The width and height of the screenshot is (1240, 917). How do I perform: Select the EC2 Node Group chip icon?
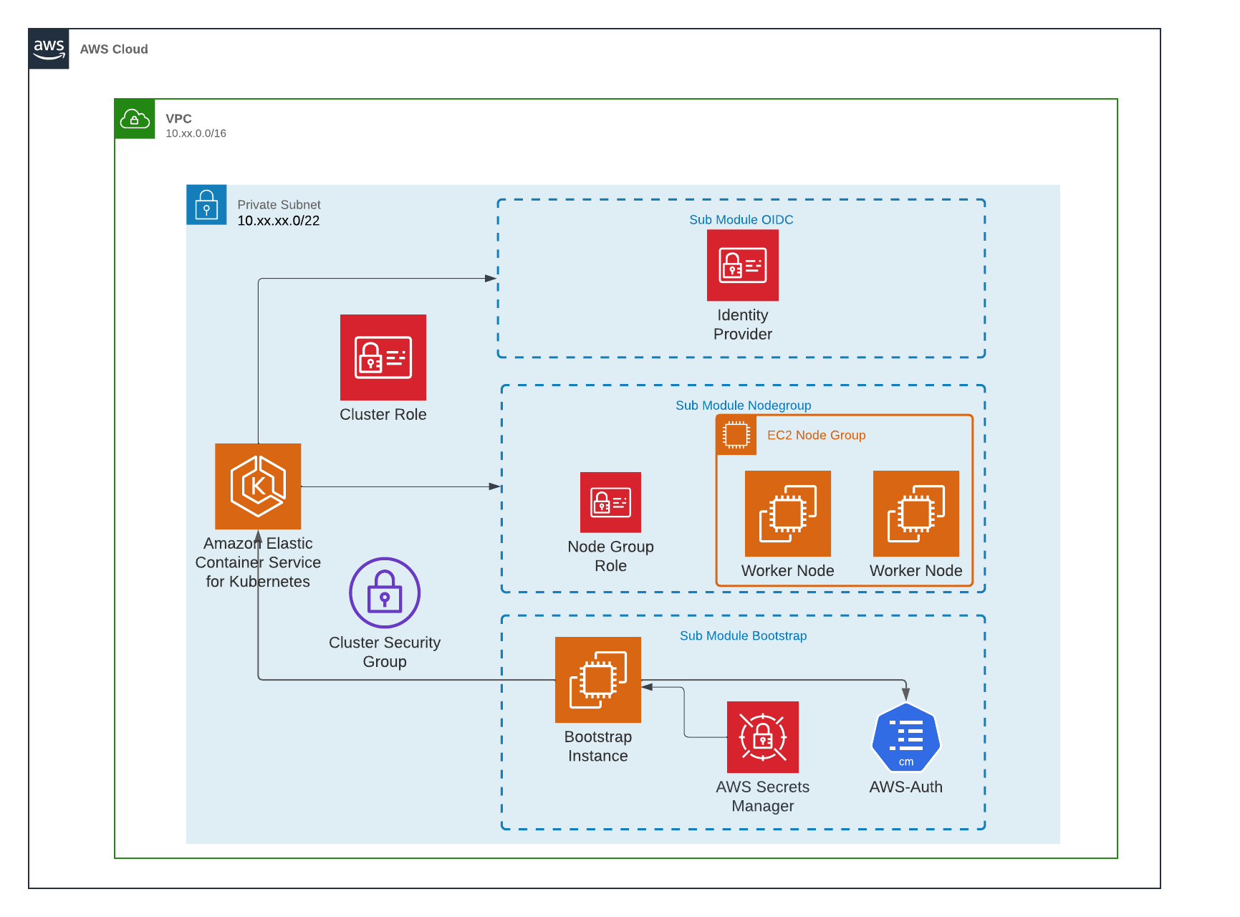pos(736,435)
